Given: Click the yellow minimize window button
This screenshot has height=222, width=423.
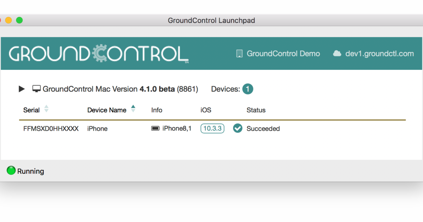Looking at the screenshot, I should pos(8,20).
